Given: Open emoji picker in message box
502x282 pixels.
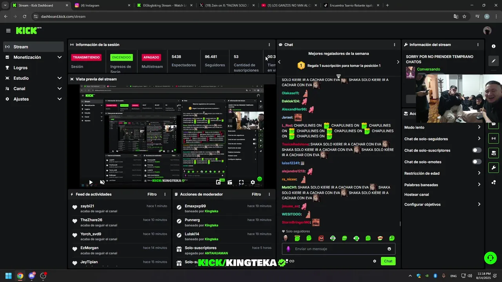Looking at the screenshot, I should pos(389,249).
